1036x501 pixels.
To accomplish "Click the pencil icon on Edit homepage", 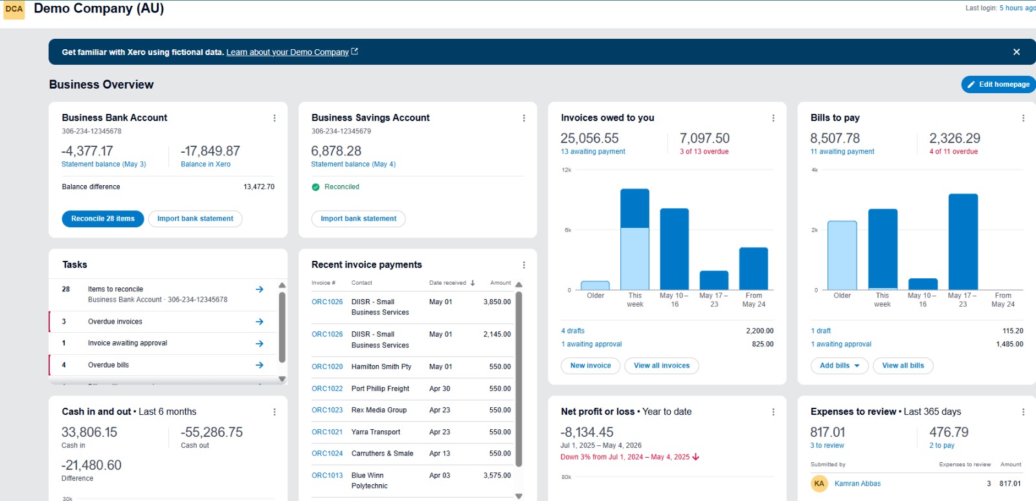I will (971, 85).
